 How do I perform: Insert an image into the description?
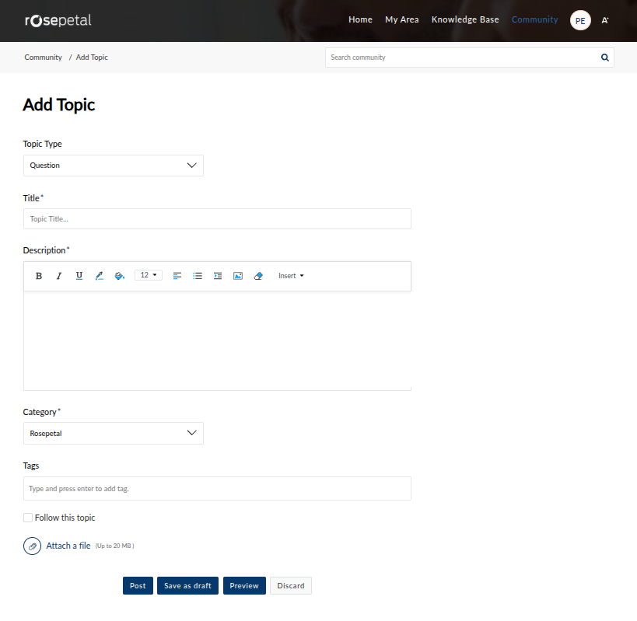click(x=238, y=276)
